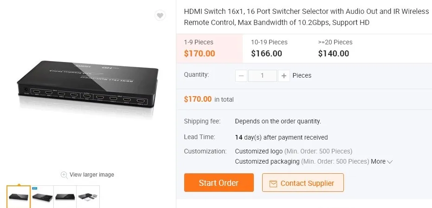This screenshot has height=208, width=432.
Task: Decrease quantity with the minus button
Action: [x=241, y=76]
